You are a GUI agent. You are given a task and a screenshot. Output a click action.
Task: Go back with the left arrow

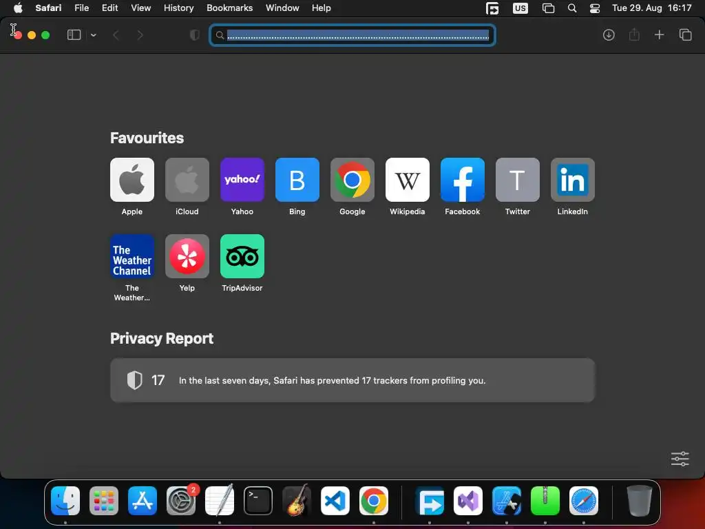[116, 35]
